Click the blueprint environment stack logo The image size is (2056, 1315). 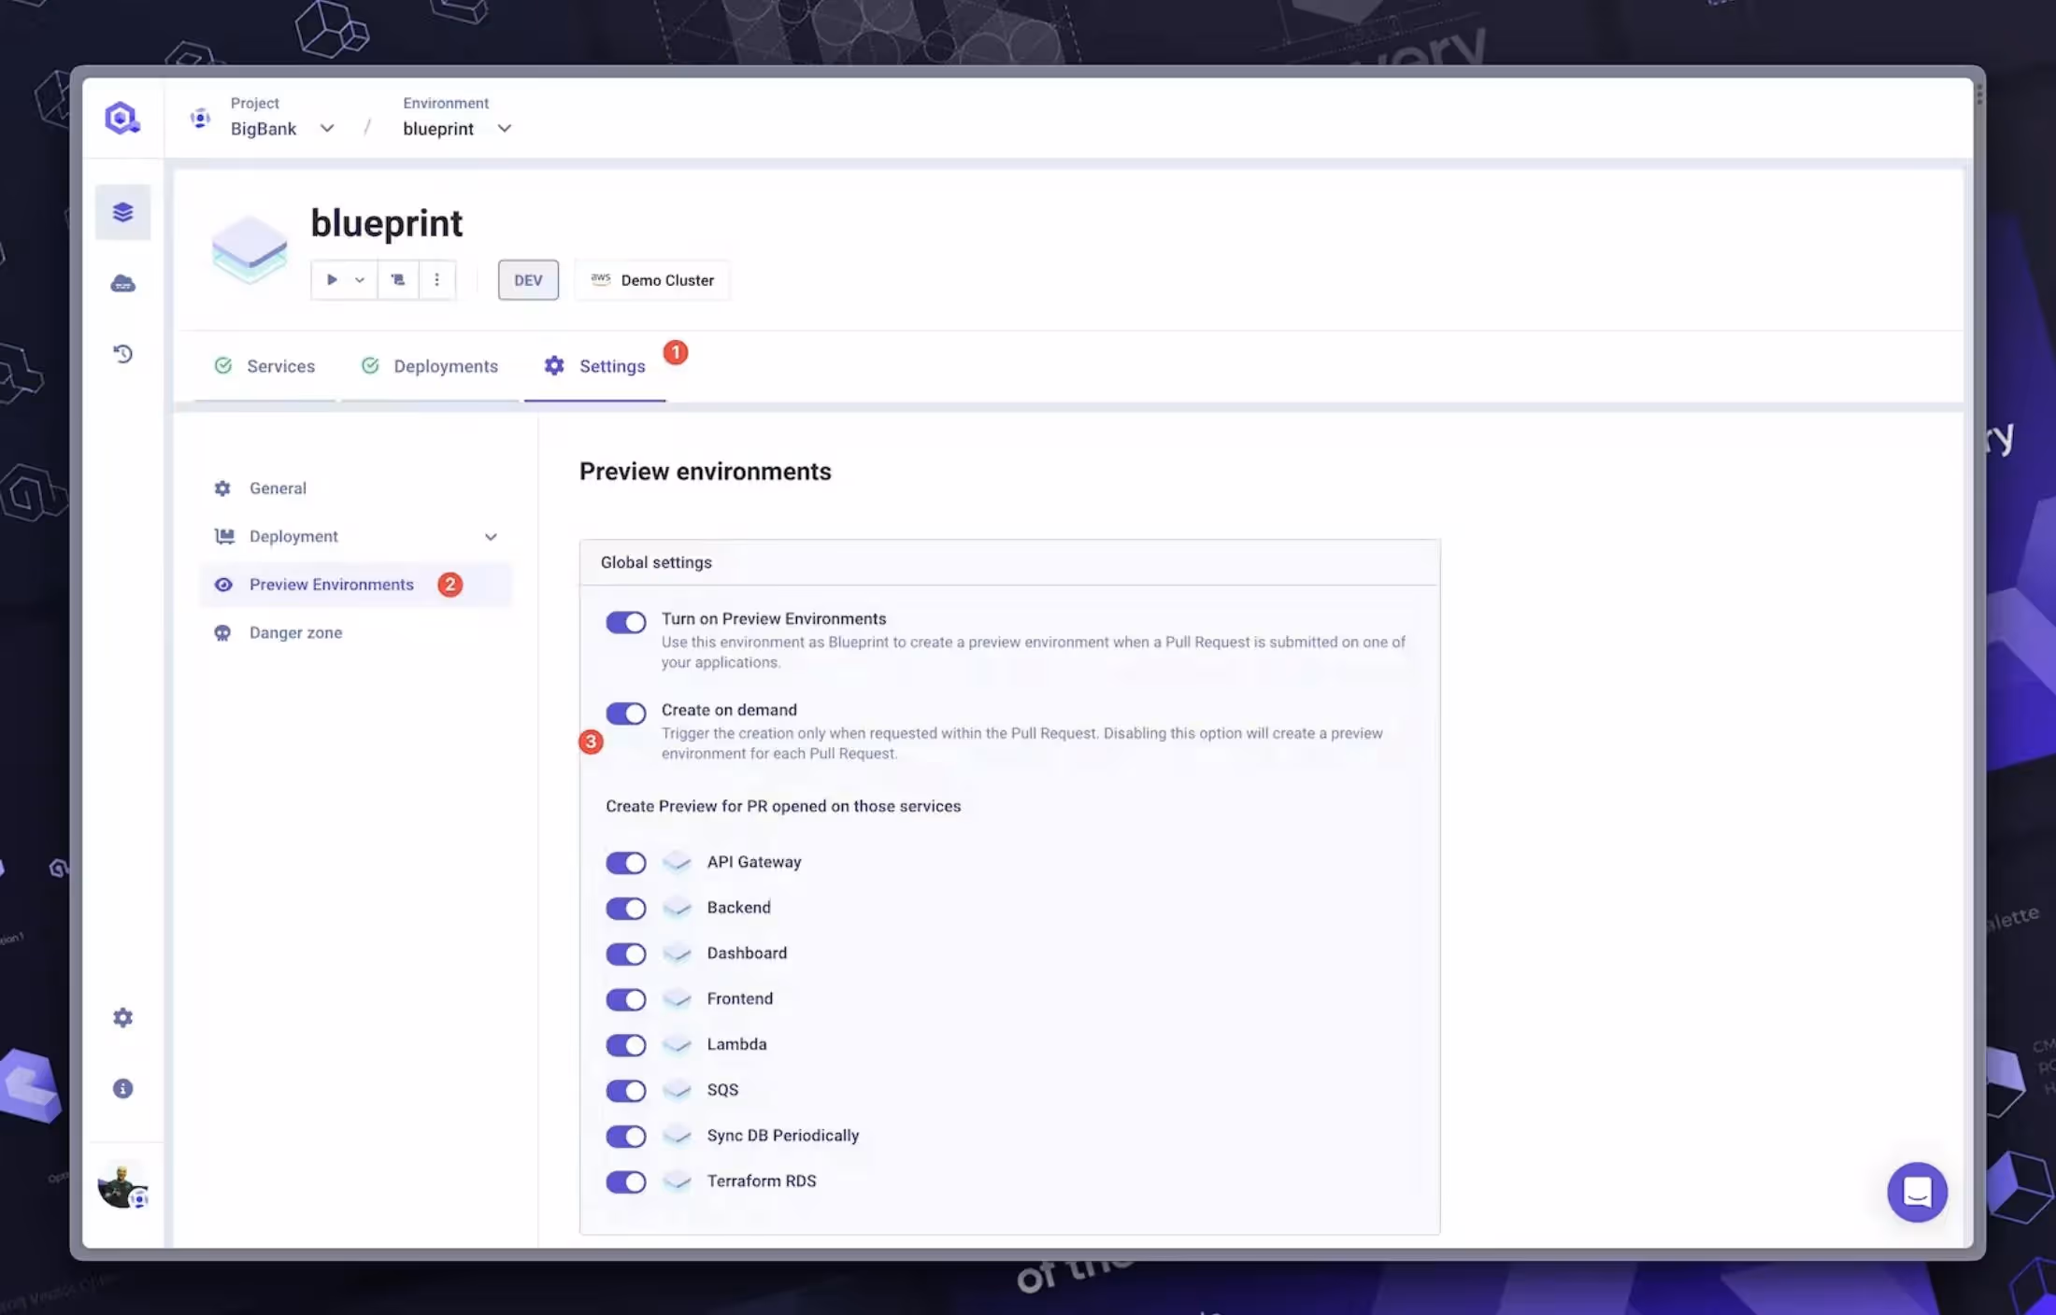[x=250, y=249]
